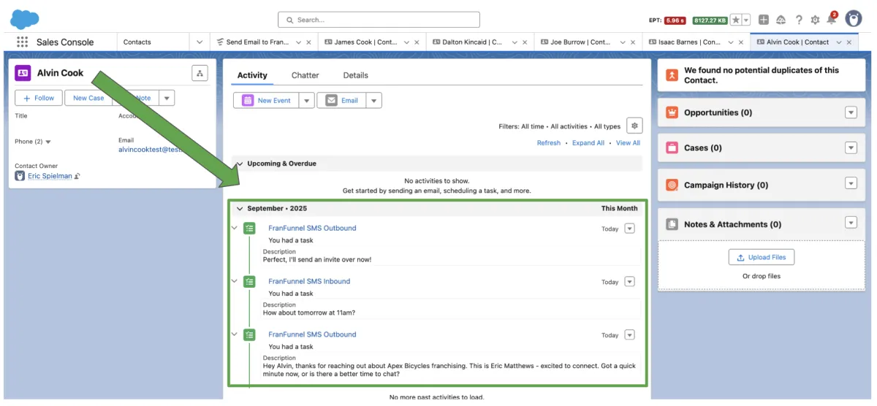Collapse the Upcoming & Overdue section
877x406 pixels.
[x=239, y=164]
